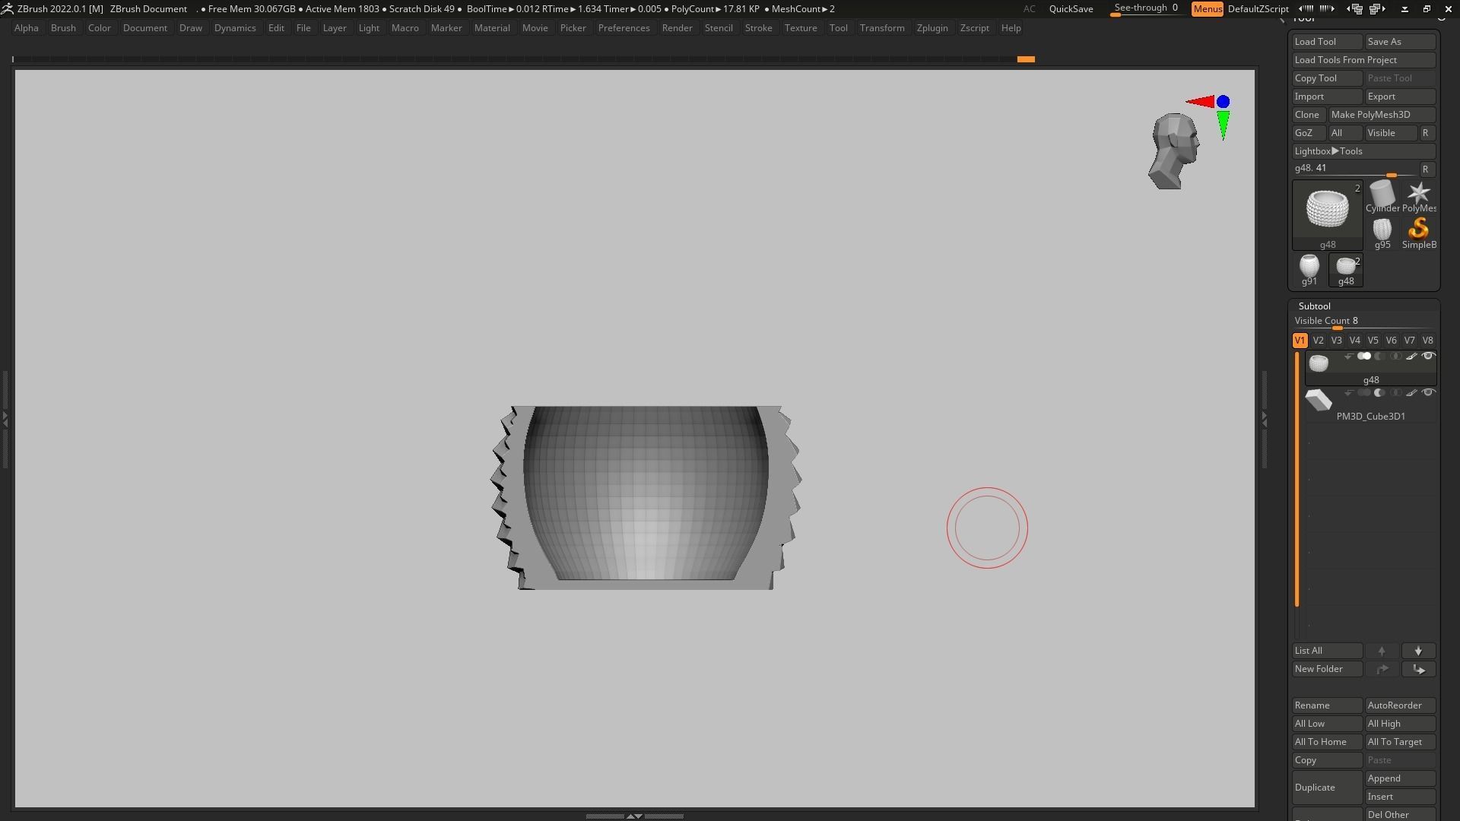Select the Cylinder tool thumbnail
1460x821 pixels.
click(1382, 195)
